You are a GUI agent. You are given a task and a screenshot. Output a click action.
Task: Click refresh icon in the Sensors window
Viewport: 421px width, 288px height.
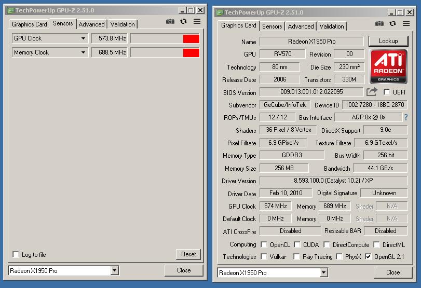point(183,21)
